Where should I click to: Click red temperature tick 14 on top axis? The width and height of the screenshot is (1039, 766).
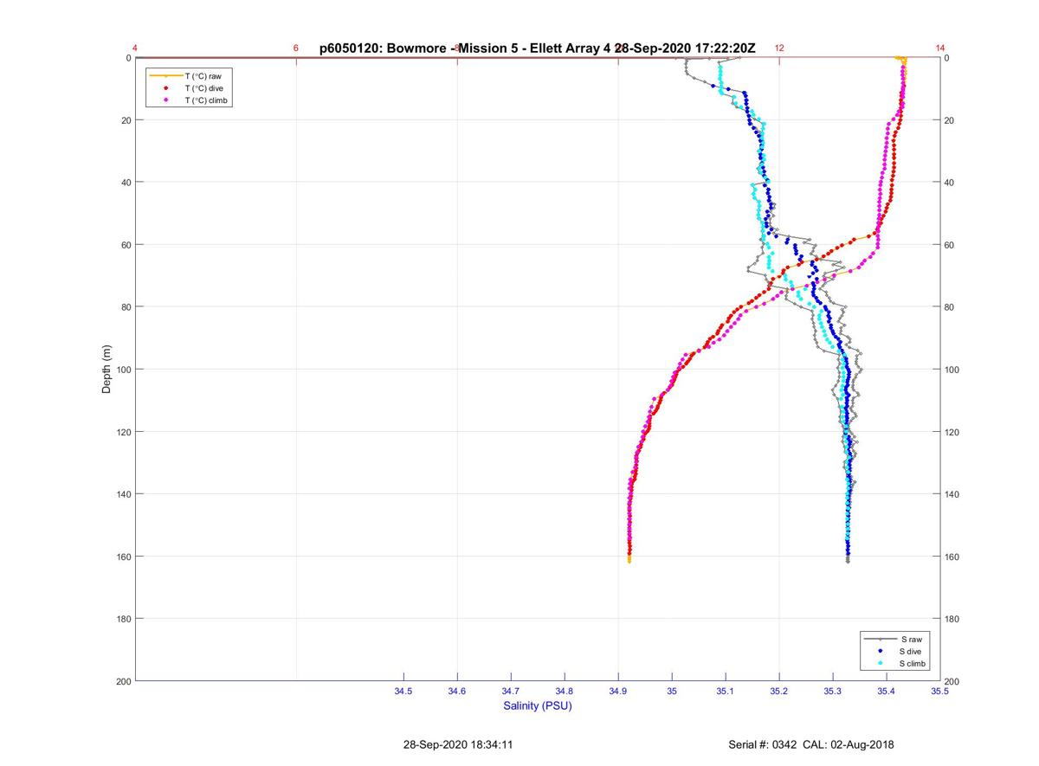point(940,48)
